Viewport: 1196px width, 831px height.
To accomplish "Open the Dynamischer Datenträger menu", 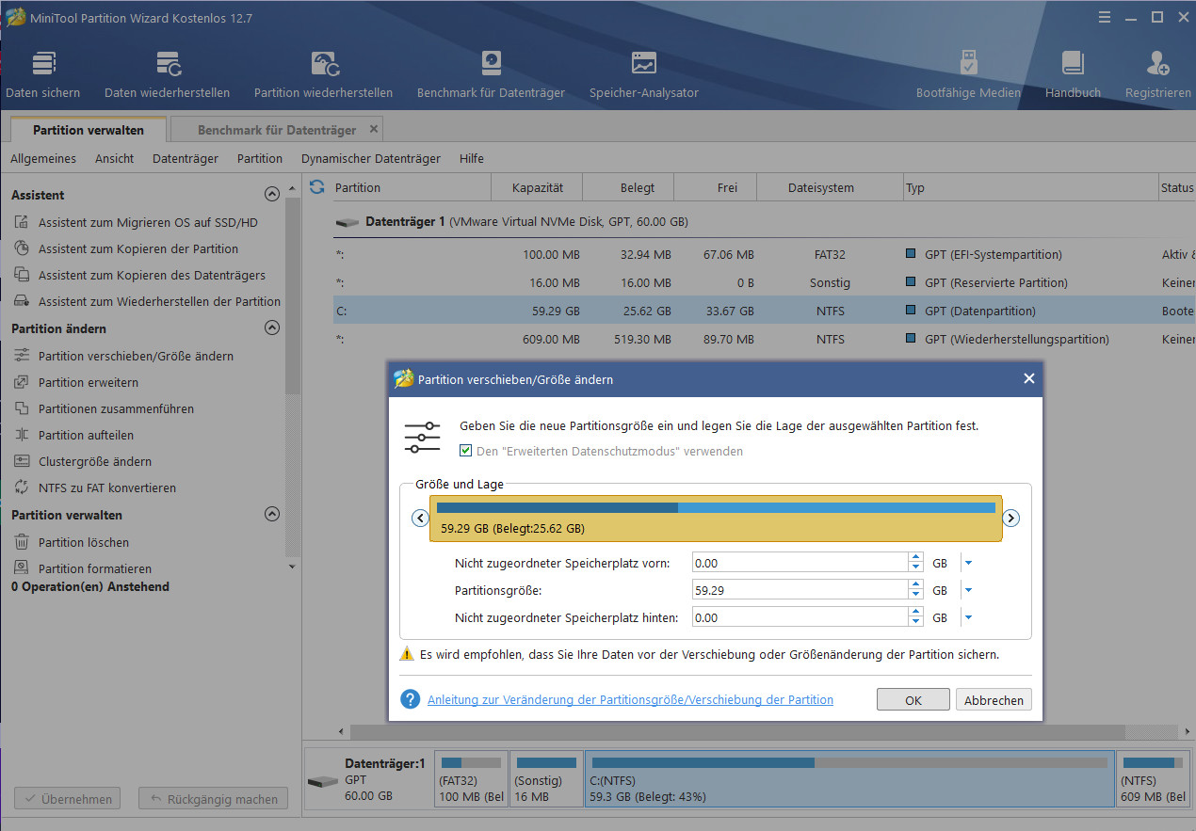I will click(x=370, y=158).
